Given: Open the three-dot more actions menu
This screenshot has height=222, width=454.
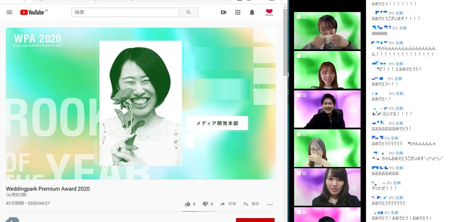Looking at the screenshot, I should coord(270,204).
